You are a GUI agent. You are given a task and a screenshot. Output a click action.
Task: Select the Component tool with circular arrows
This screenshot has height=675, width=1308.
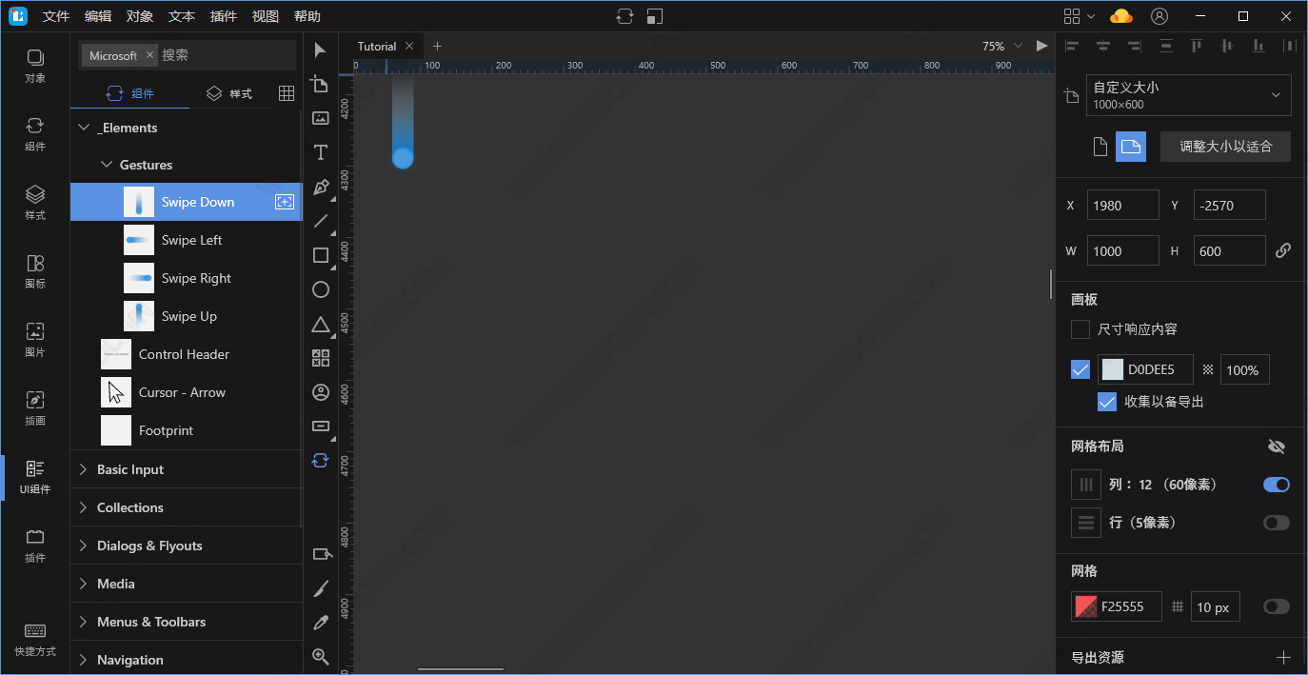coord(321,461)
